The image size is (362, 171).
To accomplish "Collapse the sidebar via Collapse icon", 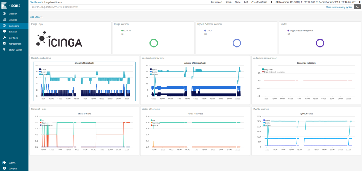I will point(4,168).
